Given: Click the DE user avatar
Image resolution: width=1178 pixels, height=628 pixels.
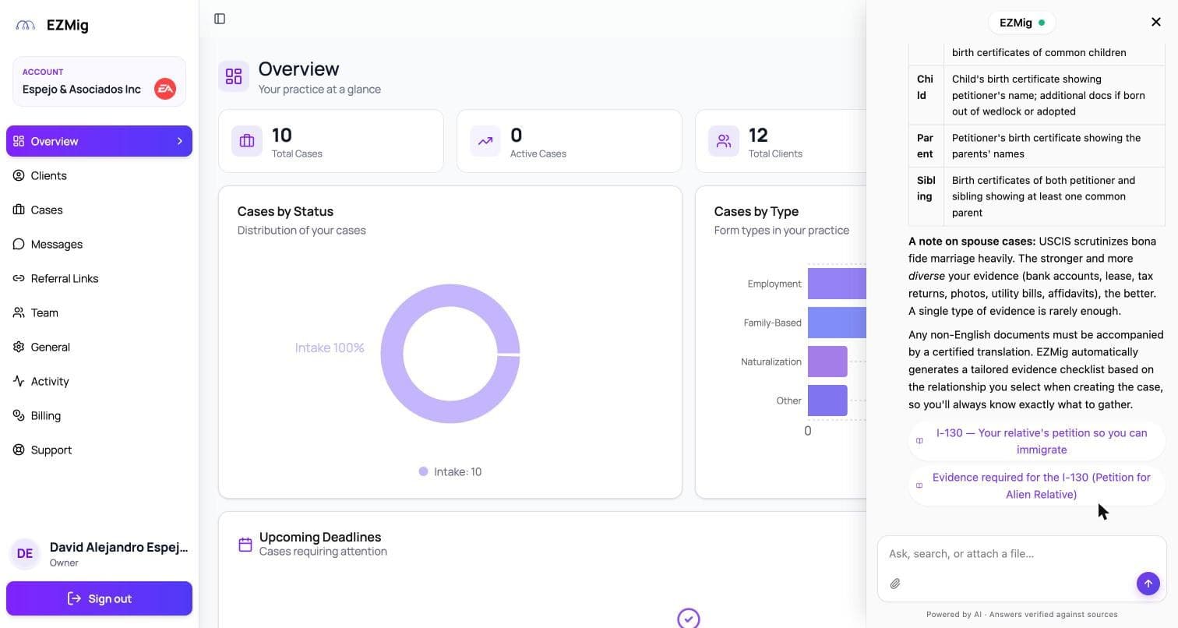Looking at the screenshot, I should (x=25, y=553).
